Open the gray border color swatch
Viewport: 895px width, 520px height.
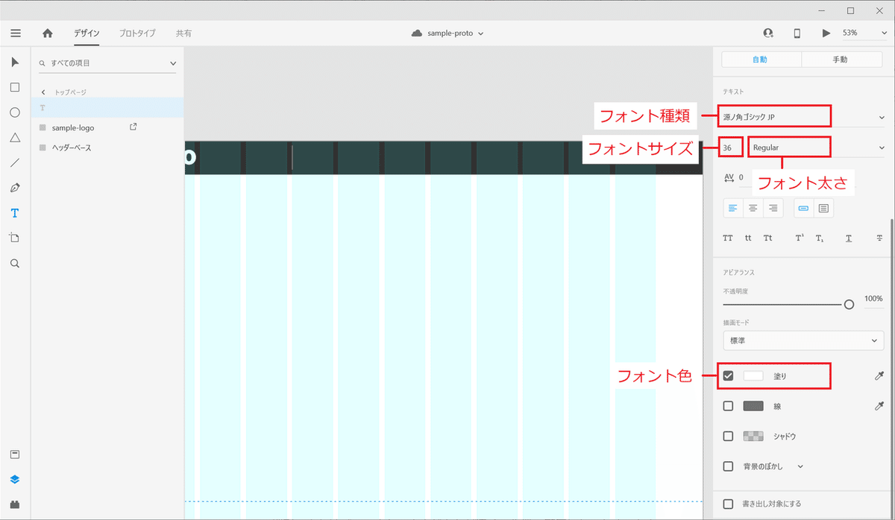click(753, 406)
